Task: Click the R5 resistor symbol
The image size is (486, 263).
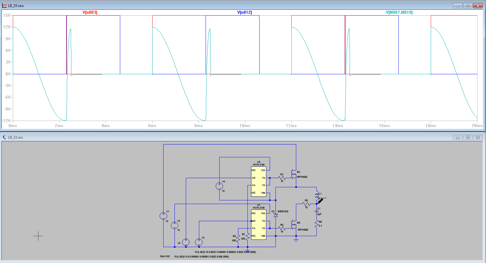Action: [x=306, y=204]
